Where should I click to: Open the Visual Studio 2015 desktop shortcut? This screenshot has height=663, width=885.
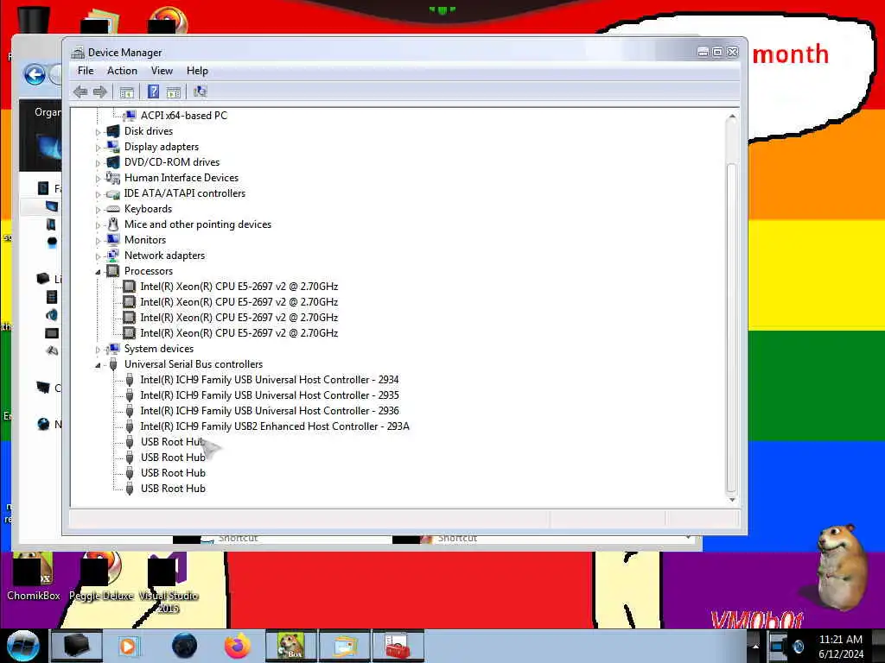click(x=169, y=583)
